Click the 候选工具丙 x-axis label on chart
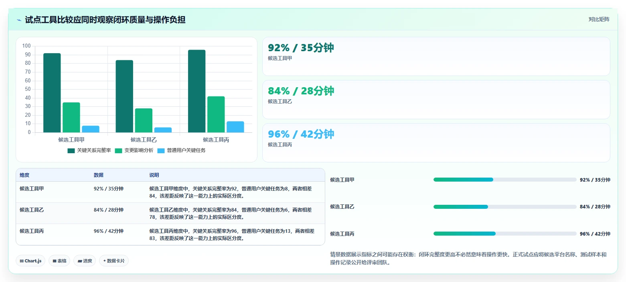This screenshot has width=626, height=282. pyautogui.click(x=216, y=140)
